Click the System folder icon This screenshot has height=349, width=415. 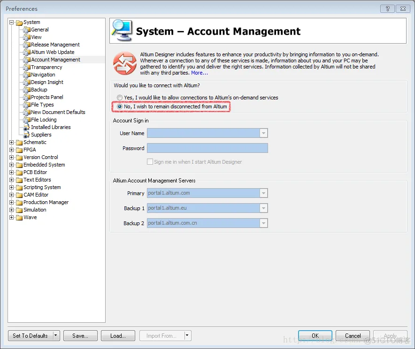[x=19, y=23]
